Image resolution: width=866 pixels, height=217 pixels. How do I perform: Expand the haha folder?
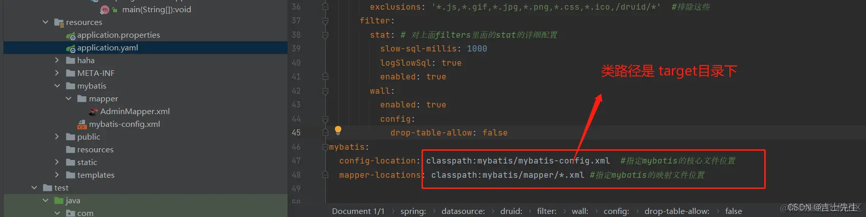click(57, 61)
